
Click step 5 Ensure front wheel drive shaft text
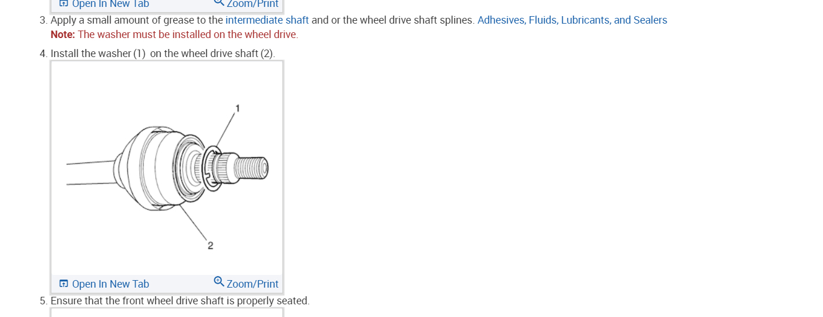(x=179, y=301)
